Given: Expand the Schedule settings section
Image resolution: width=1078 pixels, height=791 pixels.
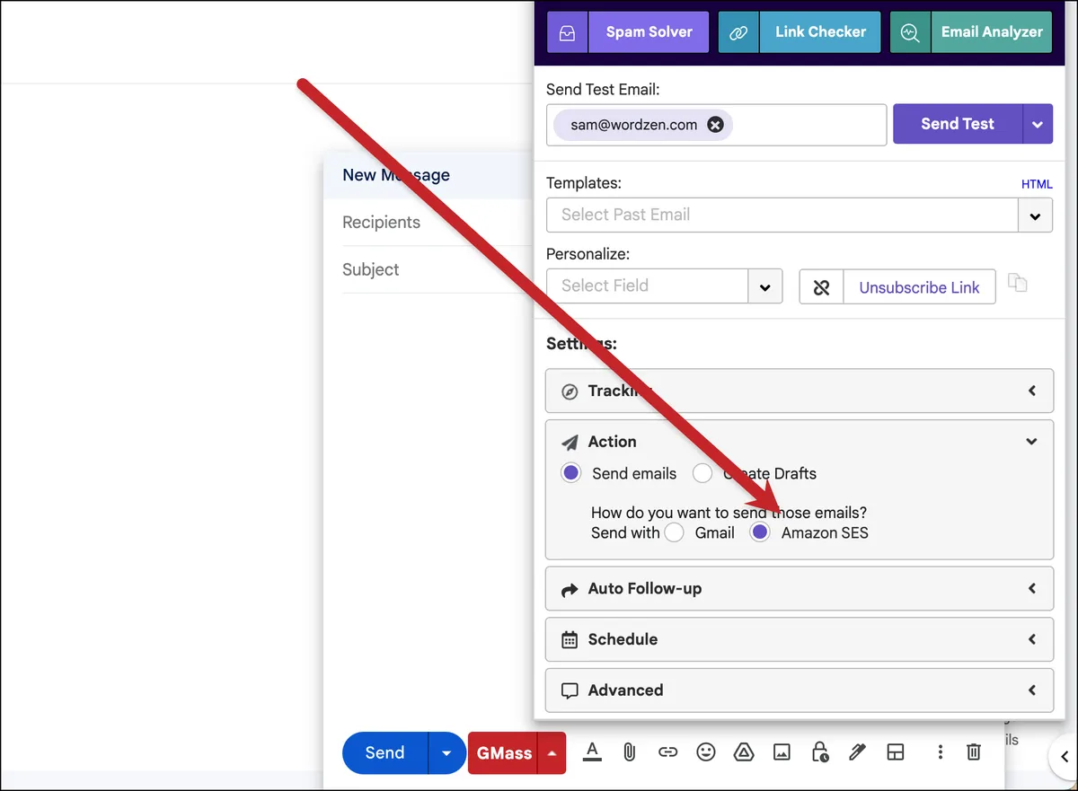Looking at the screenshot, I should 799,639.
